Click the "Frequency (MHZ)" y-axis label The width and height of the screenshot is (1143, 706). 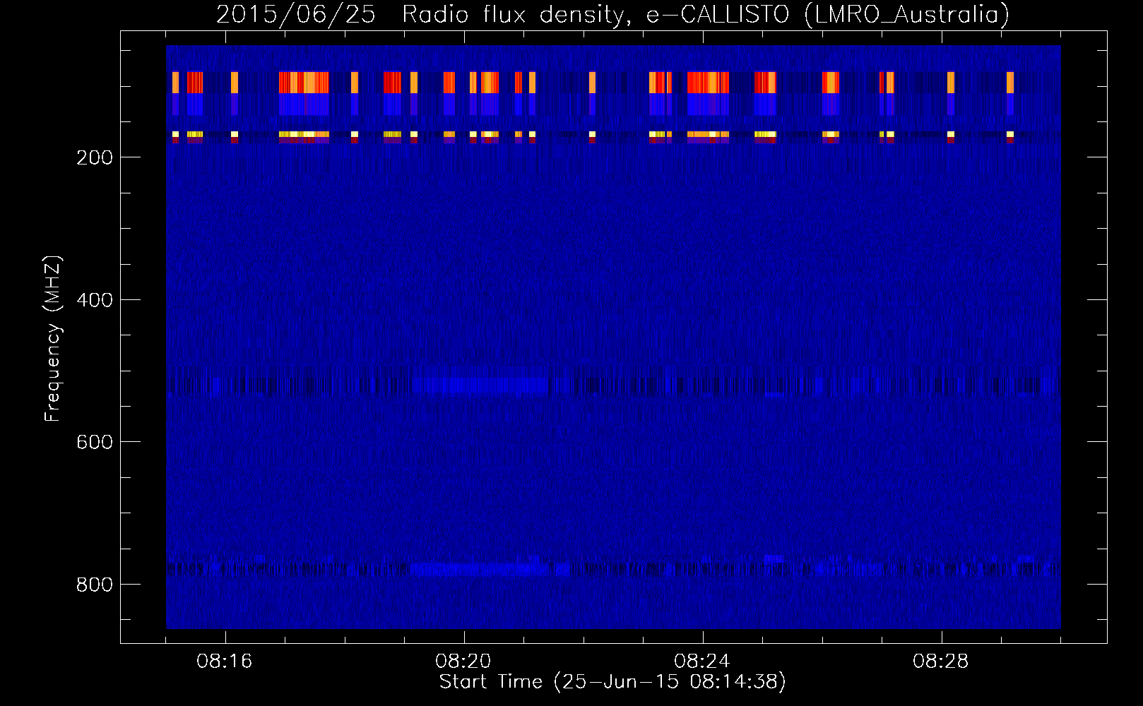click(53, 339)
